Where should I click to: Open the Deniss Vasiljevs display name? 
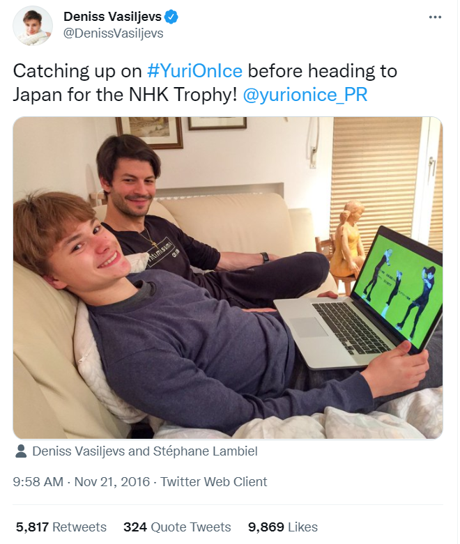click(112, 17)
